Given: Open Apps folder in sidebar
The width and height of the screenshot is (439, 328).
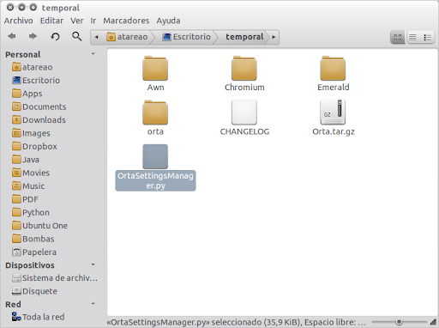Looking at the screenshot, I should coord(27,94).
